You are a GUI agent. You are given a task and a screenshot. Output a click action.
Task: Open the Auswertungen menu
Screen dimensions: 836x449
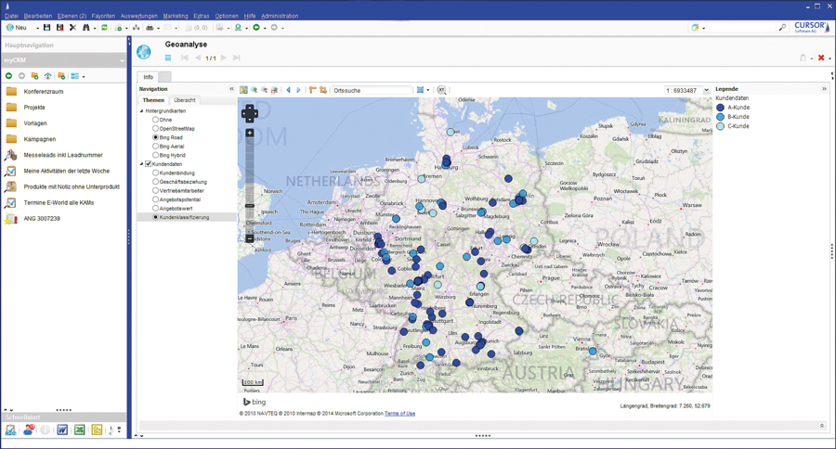[138, 16]
